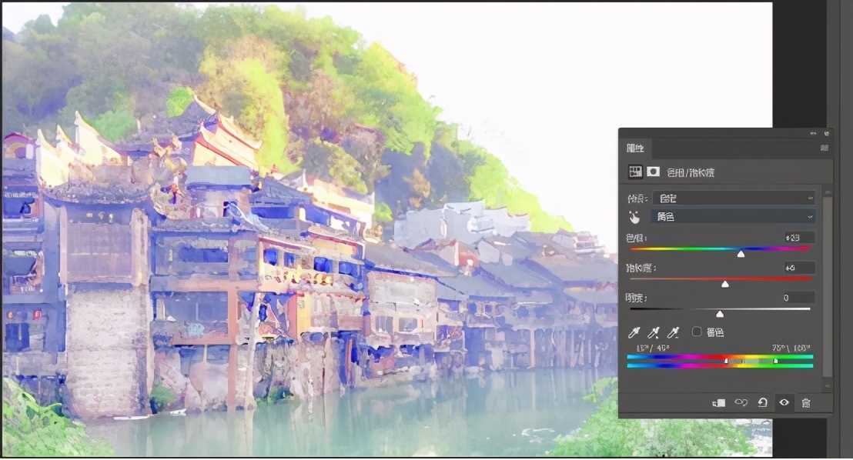
Task: Click the Hue/Saturation adjustment icon
Action: click(636, 172)
